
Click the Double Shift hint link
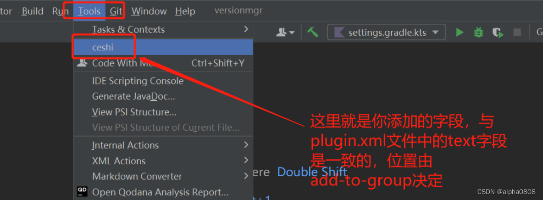pos(312,172)
